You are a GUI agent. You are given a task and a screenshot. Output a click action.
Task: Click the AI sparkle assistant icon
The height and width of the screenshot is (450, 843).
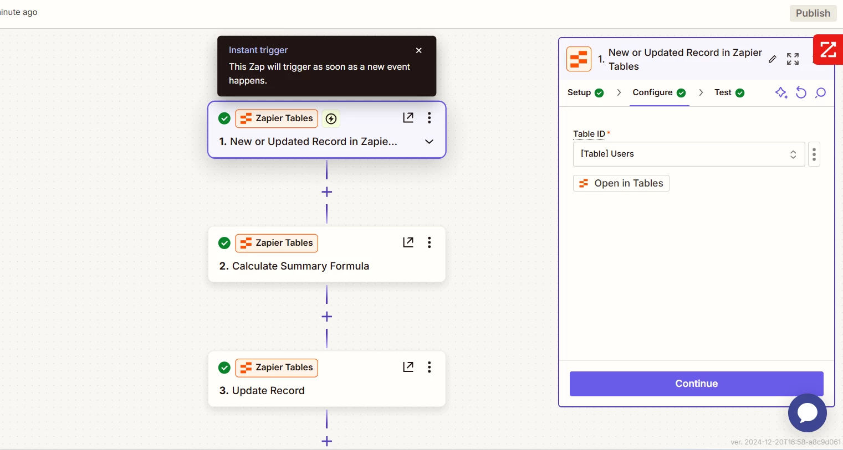pyautogui.click(x=781, y=92)
